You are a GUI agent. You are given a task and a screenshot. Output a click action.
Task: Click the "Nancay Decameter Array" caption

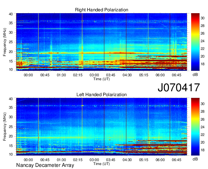(45, 165)
